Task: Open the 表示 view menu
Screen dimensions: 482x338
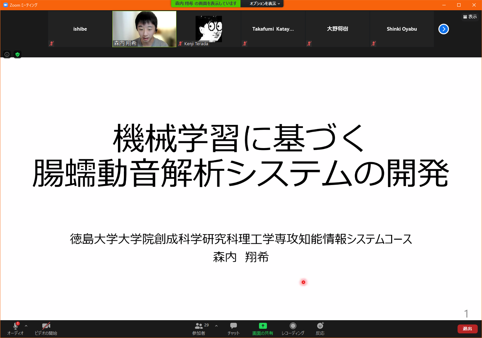Action: [470, 16]
